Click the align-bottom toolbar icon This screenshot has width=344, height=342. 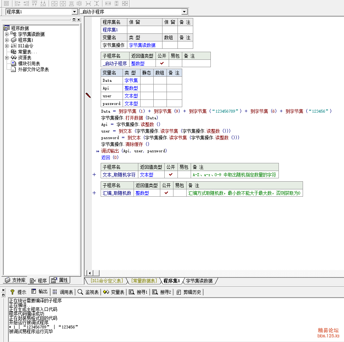(x=43, y=4)
